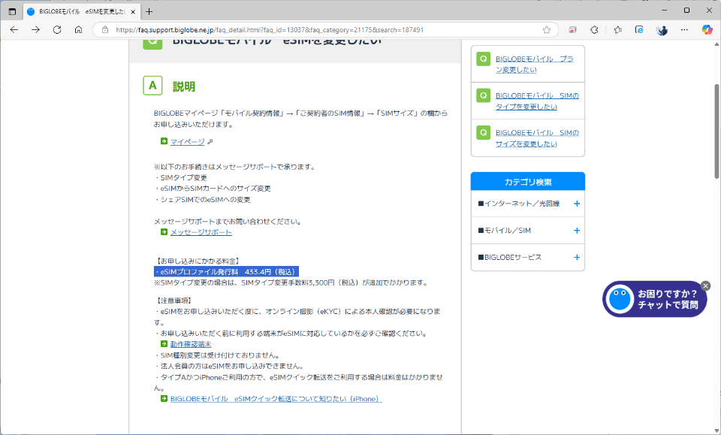The width and height of the screenshot is (721, 435).
Task: Open the Copilot sidebar icon
Action: (x=707, y=30)
